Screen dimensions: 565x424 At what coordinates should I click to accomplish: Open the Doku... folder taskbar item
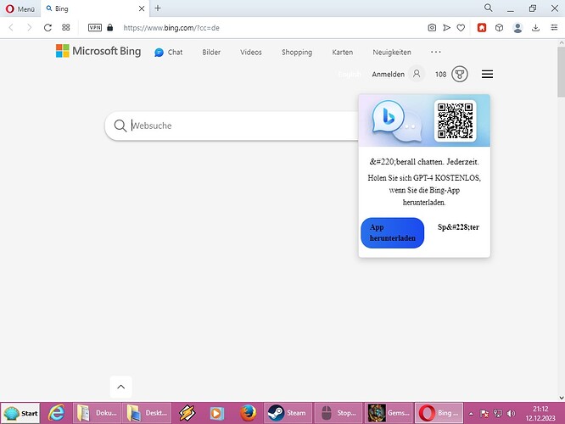pos(98,413)
